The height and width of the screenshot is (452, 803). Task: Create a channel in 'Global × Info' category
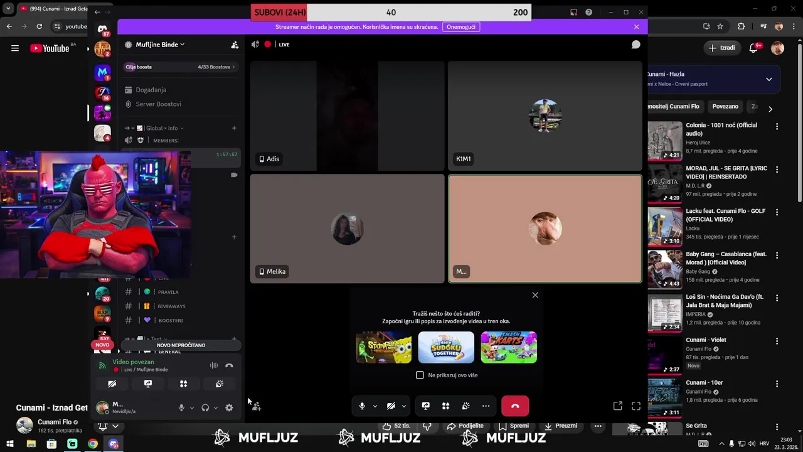click(234, 128)
